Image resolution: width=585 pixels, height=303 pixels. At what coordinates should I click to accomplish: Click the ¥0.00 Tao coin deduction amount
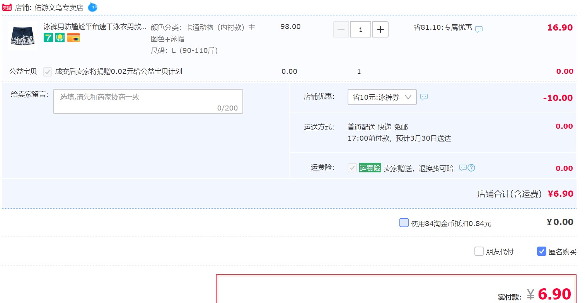pos(560,222)
